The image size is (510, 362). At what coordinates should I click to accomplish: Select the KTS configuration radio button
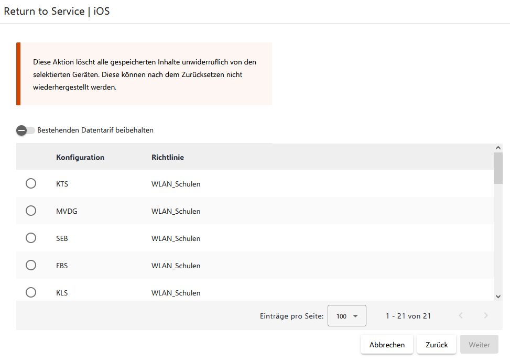coord(31,183)
